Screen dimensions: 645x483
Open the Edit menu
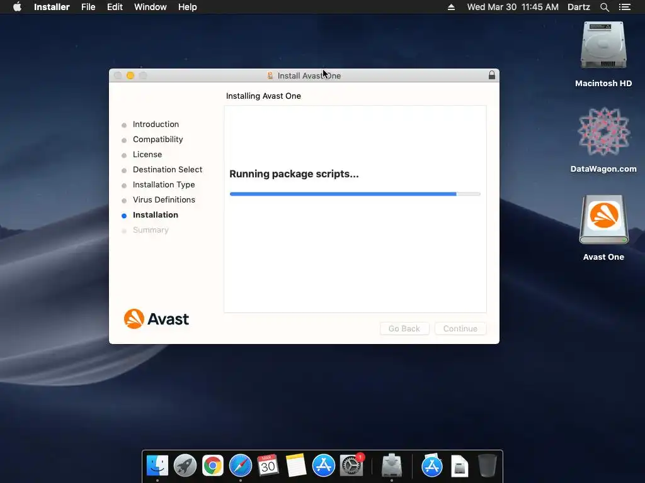tap(115, 7)
